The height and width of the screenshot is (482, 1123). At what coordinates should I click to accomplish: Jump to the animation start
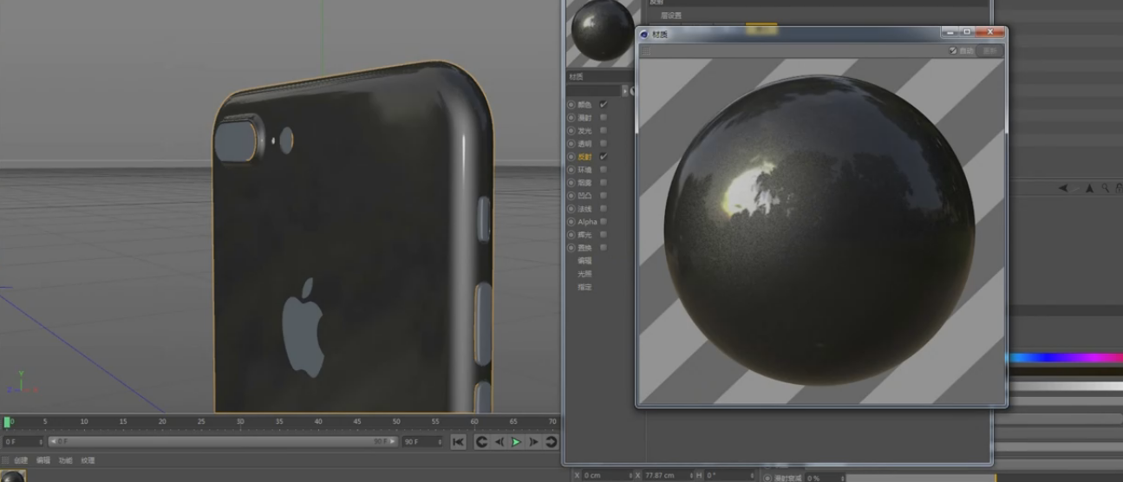click(459, 442)
